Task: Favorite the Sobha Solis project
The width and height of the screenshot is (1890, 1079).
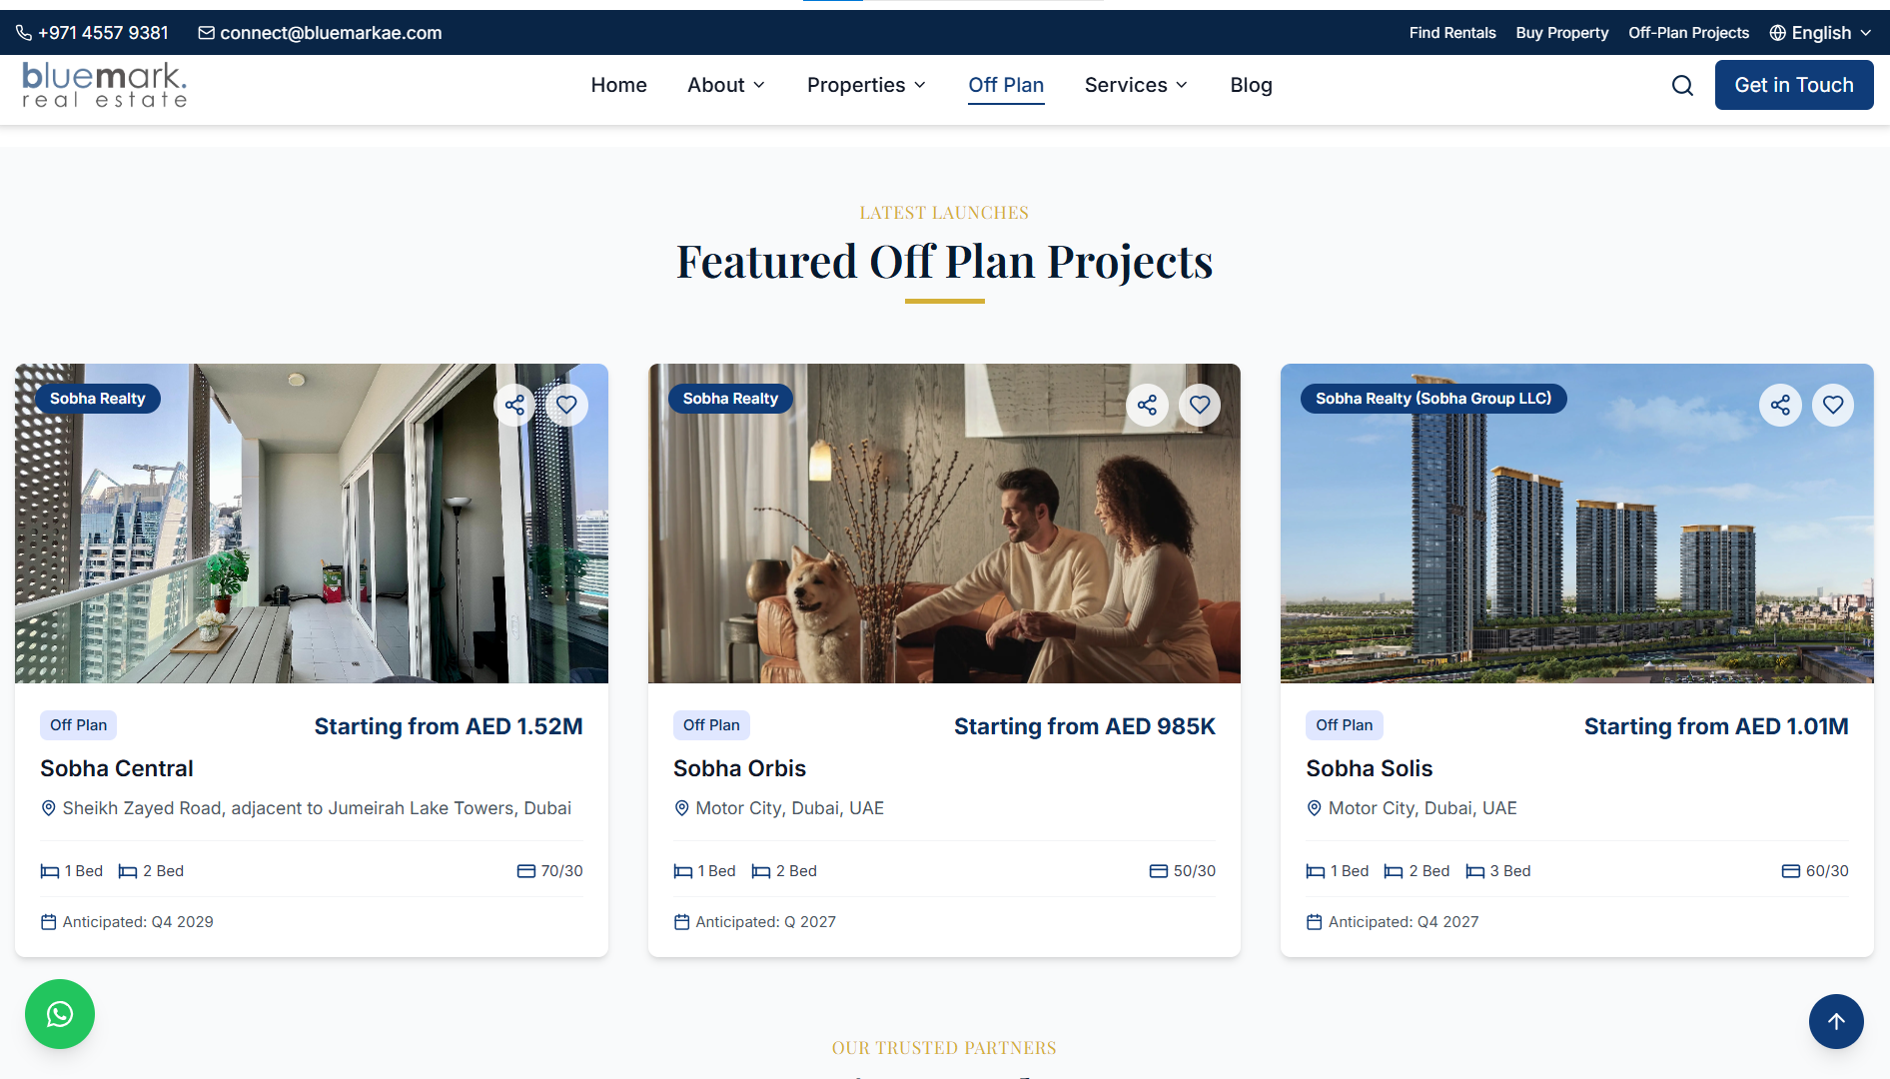Action: tap(1833, 405)
